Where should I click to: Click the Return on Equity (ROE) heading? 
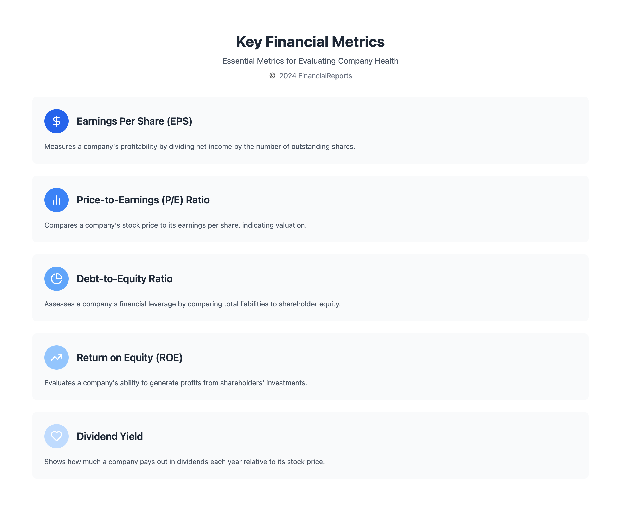click(130, 357)
